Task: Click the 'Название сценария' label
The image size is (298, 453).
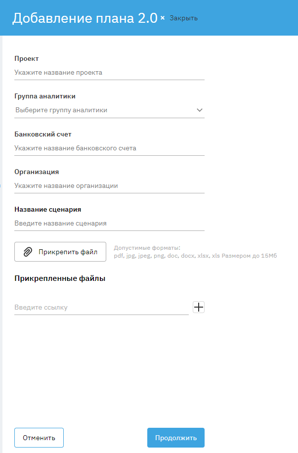Action: coord(47,209)
